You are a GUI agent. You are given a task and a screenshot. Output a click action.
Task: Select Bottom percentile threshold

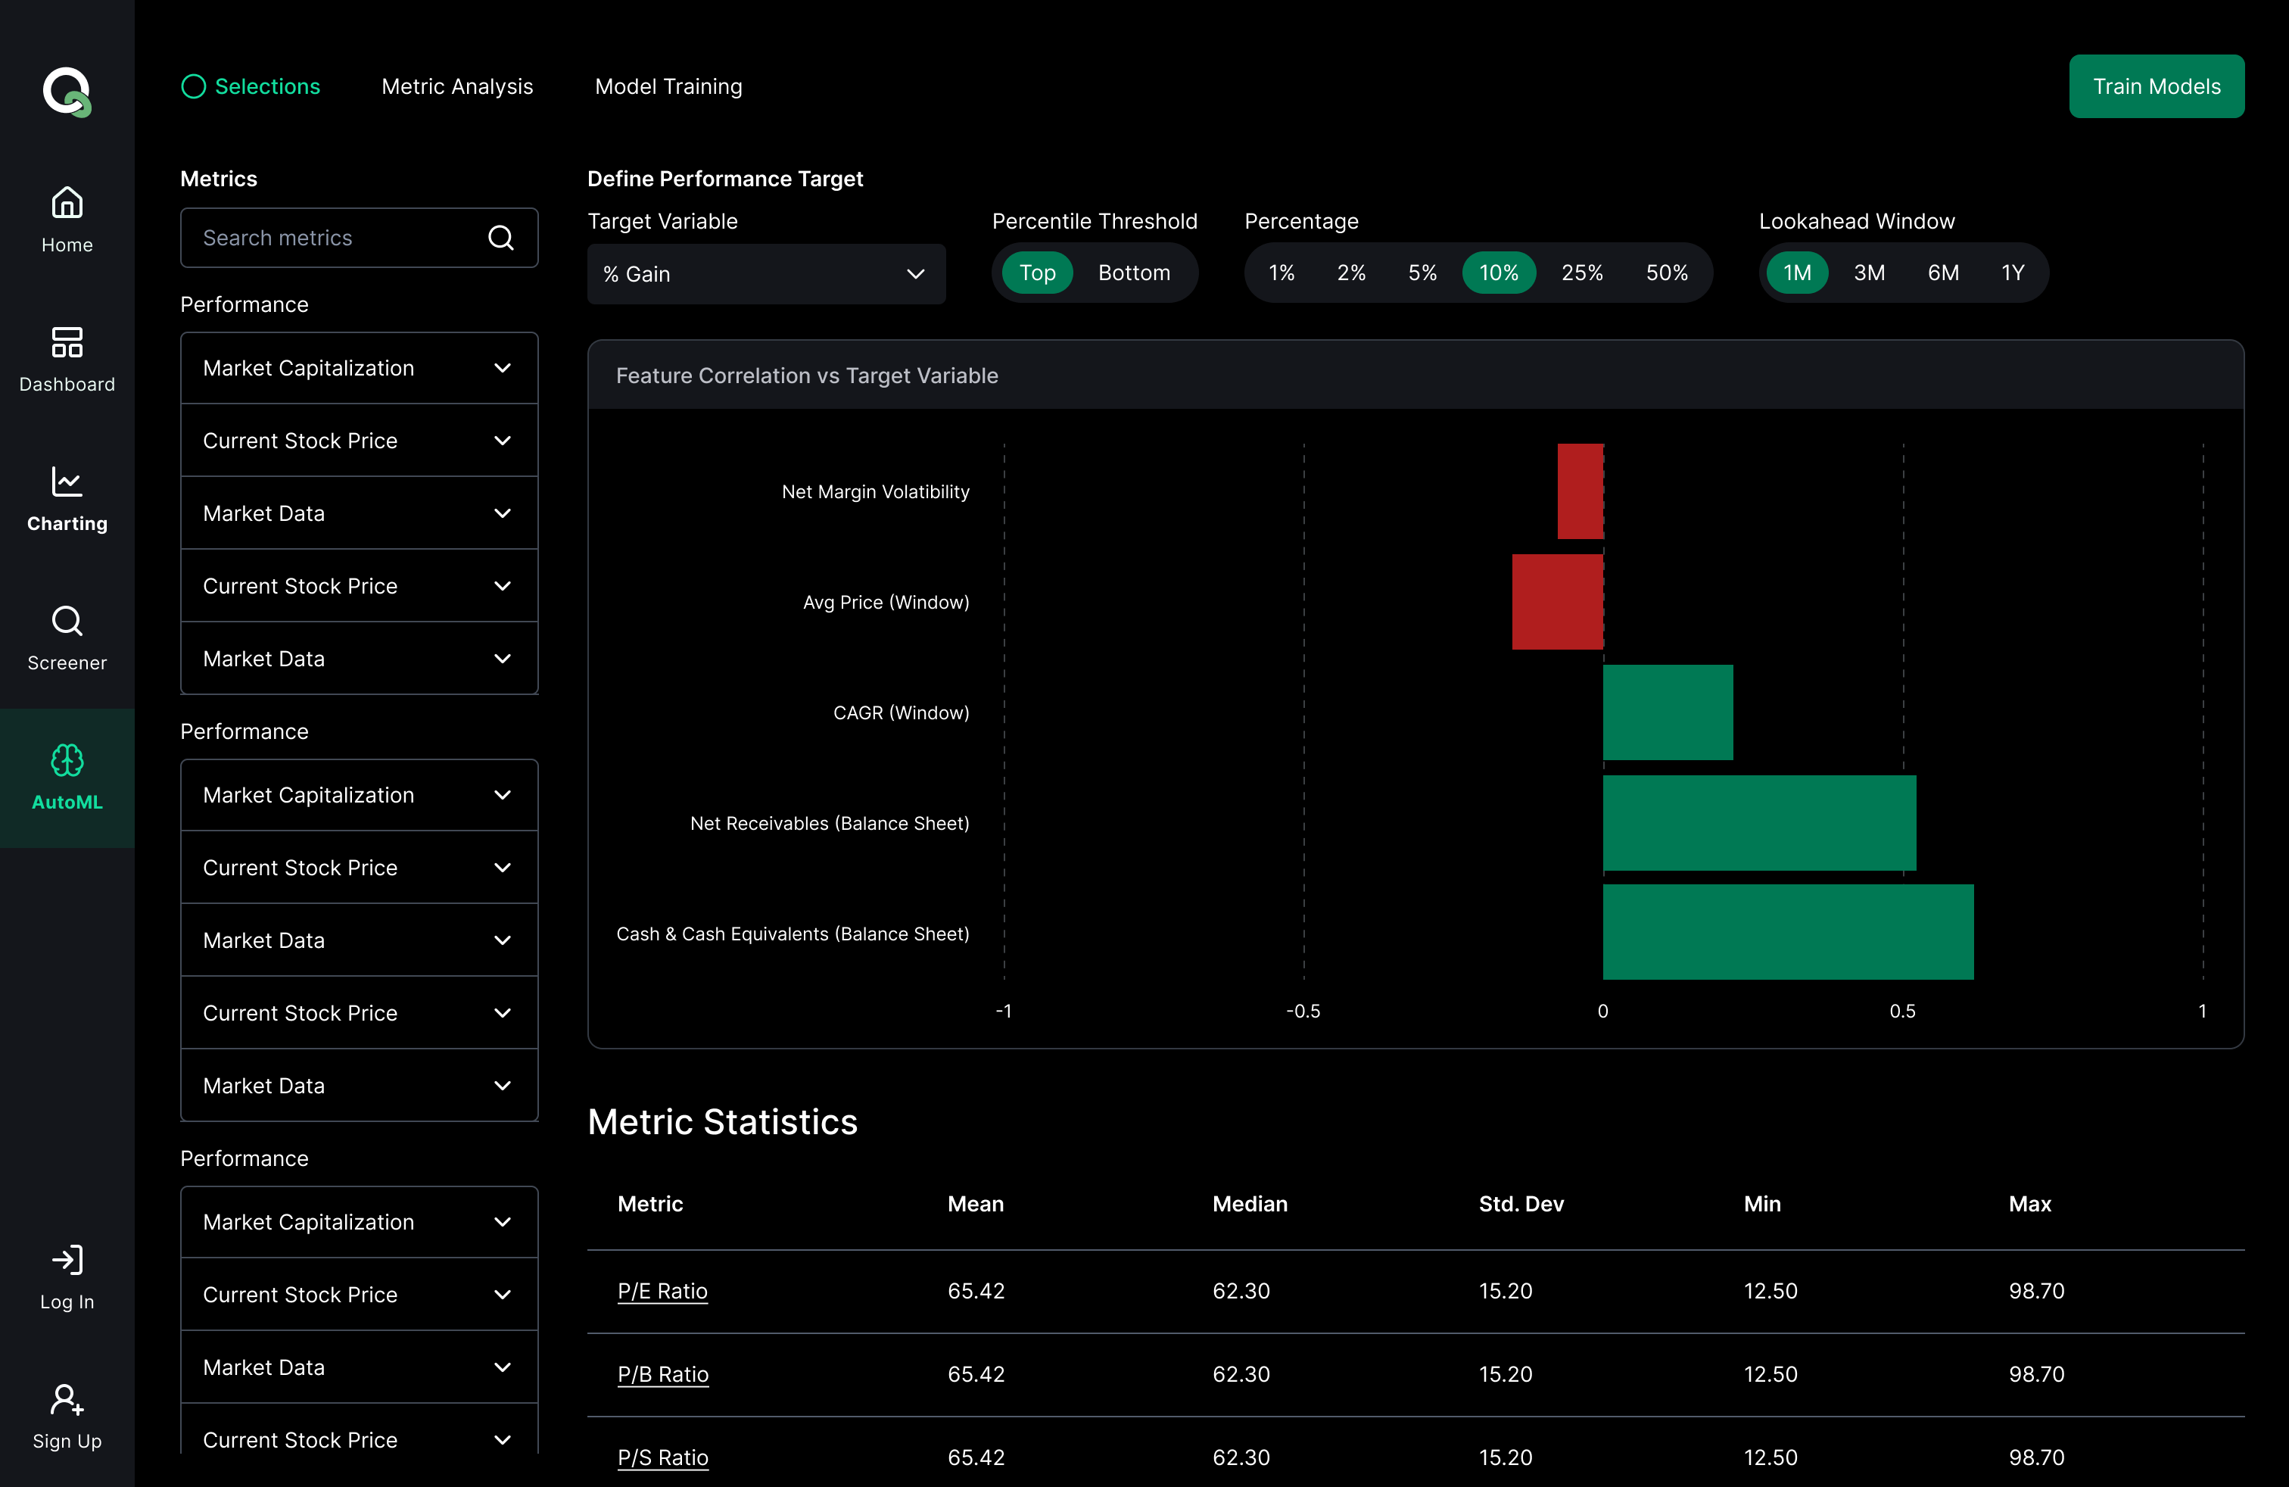(1133, 273)
